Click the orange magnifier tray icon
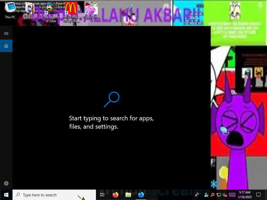Screen dimensions: 267x200 [212, 195]
